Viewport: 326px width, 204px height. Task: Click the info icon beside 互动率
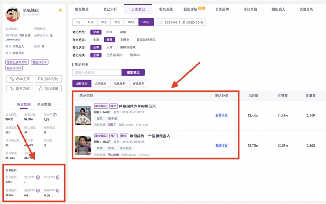[x=55, y=115]
